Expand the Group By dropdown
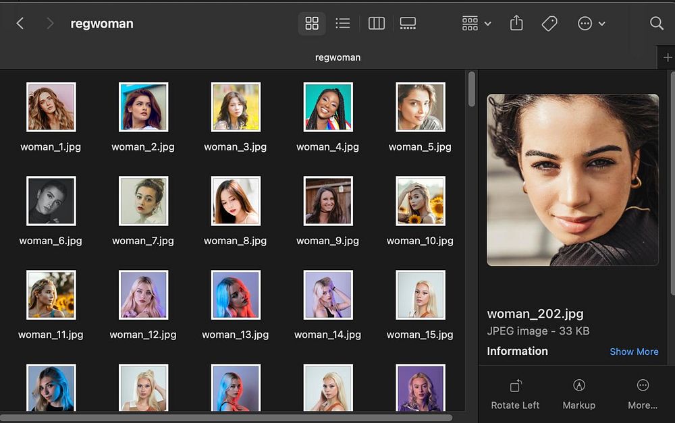Screen dimensions: 675x423 click(477, 24)
